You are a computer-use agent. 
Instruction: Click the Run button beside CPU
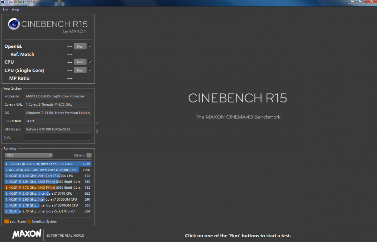click(80, 62)
